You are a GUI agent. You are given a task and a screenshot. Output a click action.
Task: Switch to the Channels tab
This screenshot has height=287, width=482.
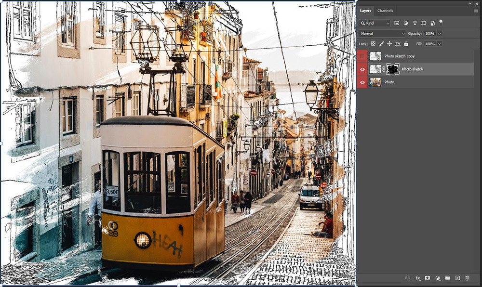(385, 11)
